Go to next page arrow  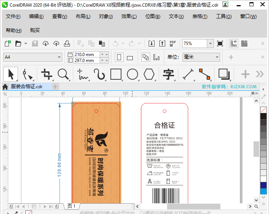[x=45, y=206]
